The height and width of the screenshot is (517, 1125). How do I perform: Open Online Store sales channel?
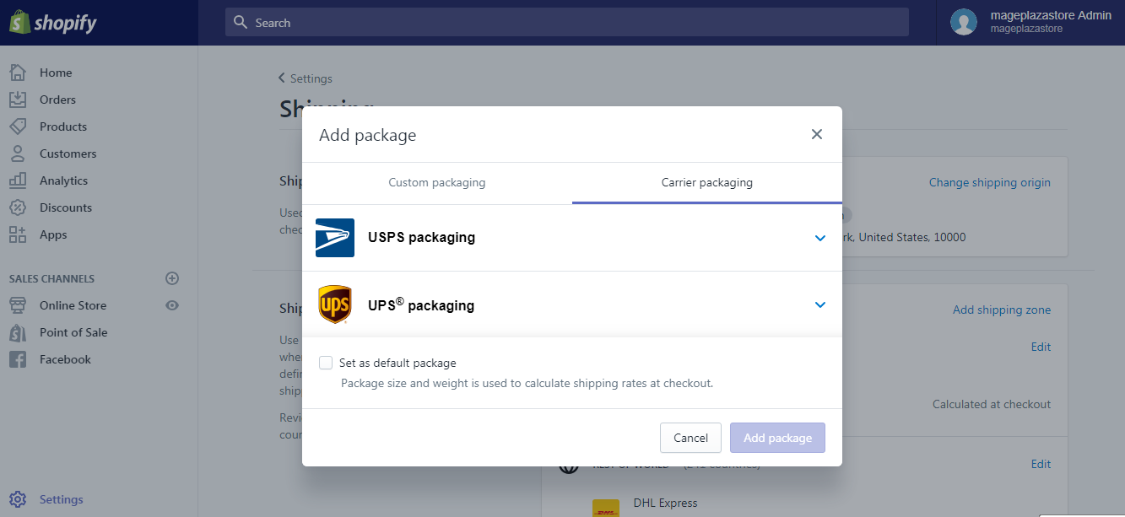(73, 305)
